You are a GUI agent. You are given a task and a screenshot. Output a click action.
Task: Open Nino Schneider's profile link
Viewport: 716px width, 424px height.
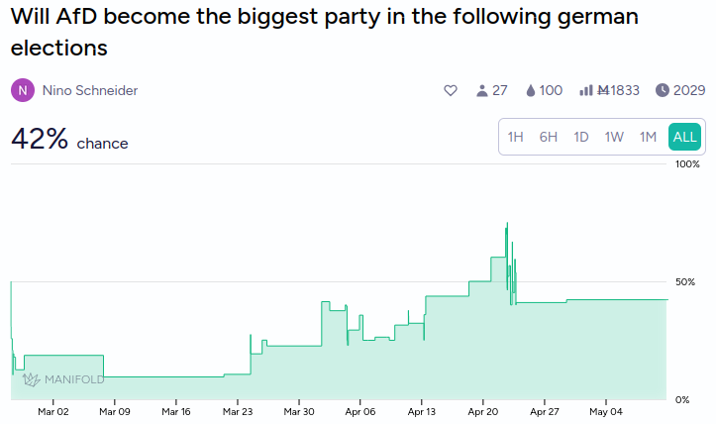click(x=90, y=90)
